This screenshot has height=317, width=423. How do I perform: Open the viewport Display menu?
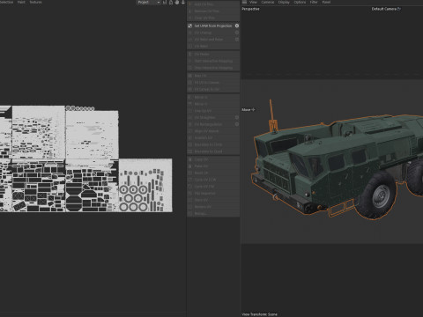click(x=284, y=2)
